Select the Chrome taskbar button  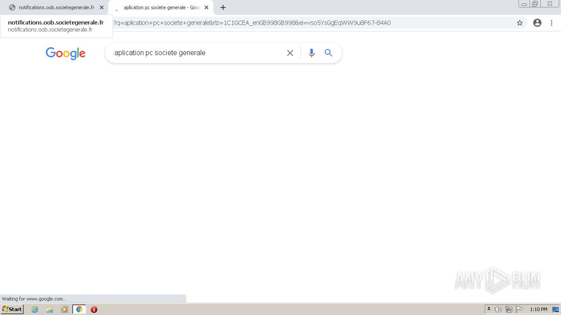pyautogui.click(x=79, y=309)
